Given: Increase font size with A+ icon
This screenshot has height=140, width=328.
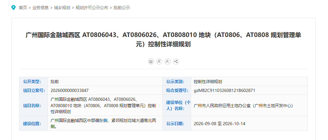Looking at the screenshot, I should (x=159, y=62).
